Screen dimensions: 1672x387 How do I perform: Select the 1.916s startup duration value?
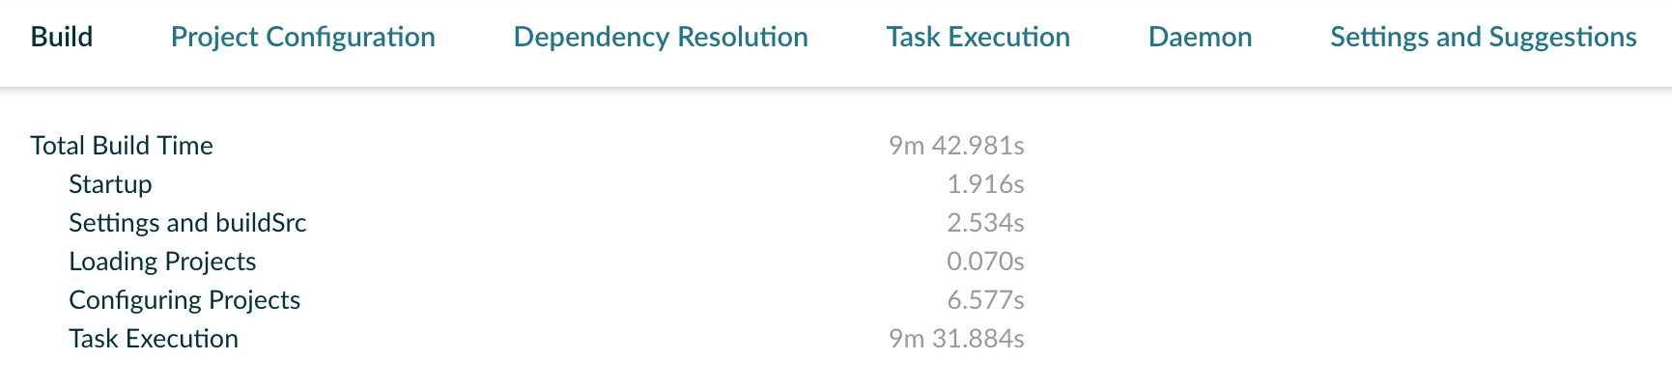tap(985, 184)
